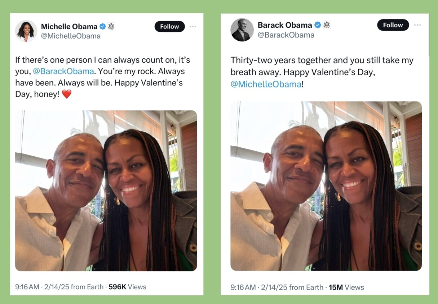
Task: Click the Barack Obama display name in the header
Action: (x=284, y=25)
